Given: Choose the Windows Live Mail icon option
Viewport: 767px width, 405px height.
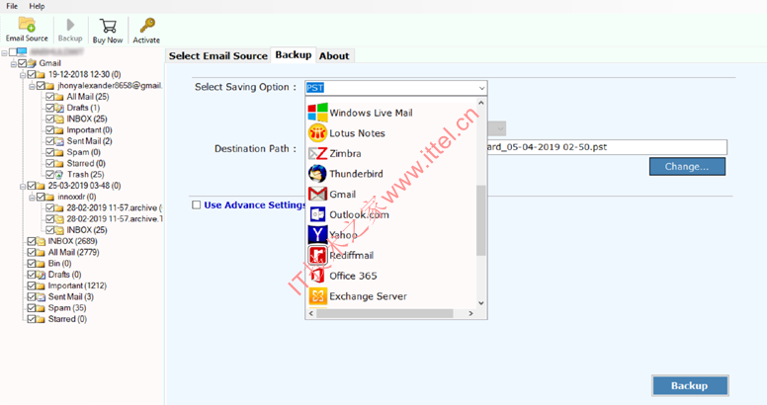Looking at the screenshot, I should [x=317, y=113].
